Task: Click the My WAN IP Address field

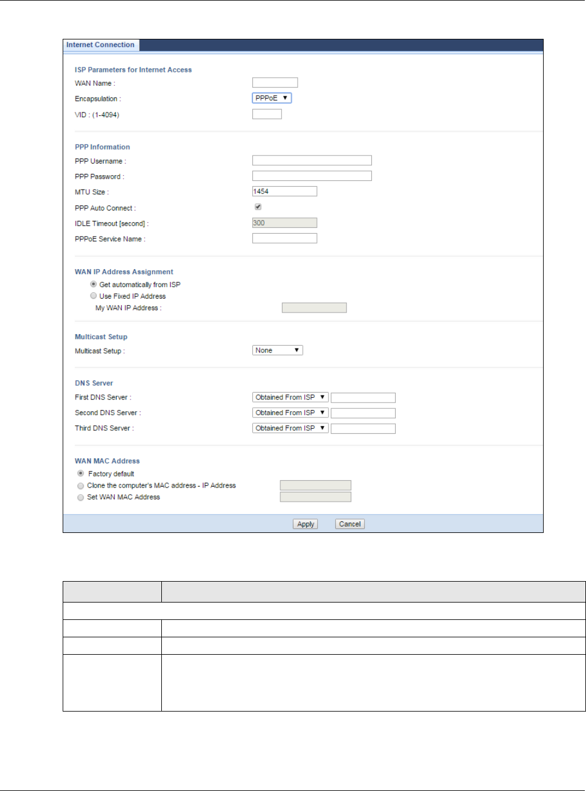Action: point(314,308)
